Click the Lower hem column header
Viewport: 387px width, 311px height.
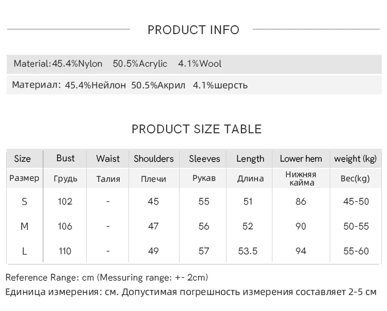301,159
